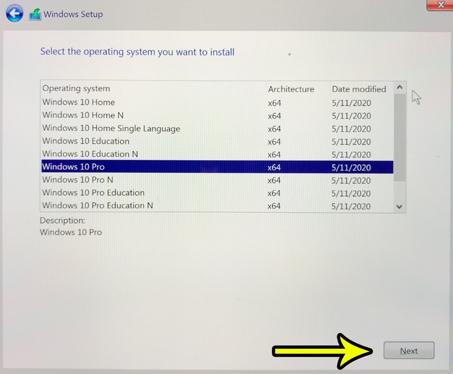Click x64 in the Windows 10 Home row
453x374 pixels.
tap(274, 103)
